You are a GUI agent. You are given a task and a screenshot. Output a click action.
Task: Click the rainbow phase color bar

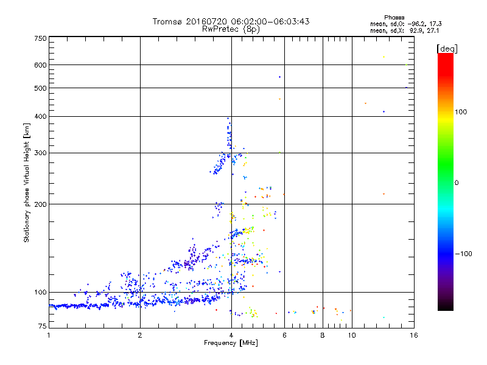point(446,181)
